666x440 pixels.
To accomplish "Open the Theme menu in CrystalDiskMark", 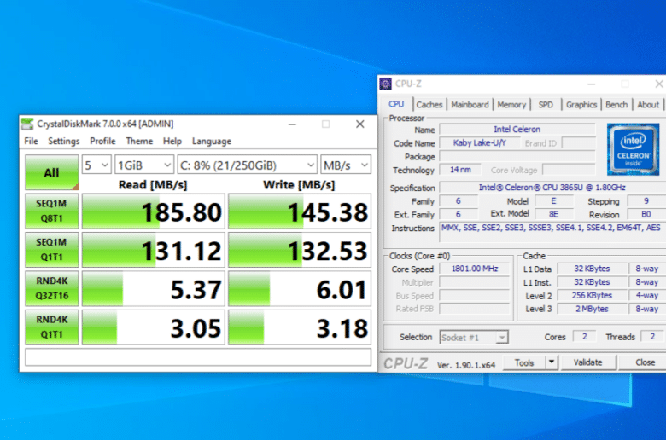I will [x=139, y=141].
